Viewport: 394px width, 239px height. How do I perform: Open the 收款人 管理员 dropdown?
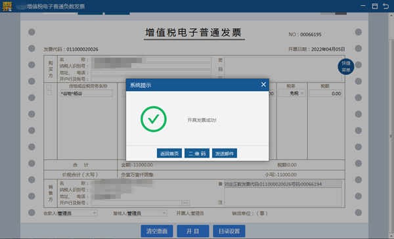pyautogui.click(x=77, y=213)
